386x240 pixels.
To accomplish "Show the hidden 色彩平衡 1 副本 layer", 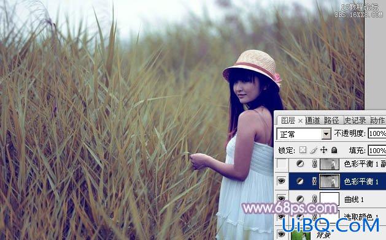I will (x=282, y=164).
